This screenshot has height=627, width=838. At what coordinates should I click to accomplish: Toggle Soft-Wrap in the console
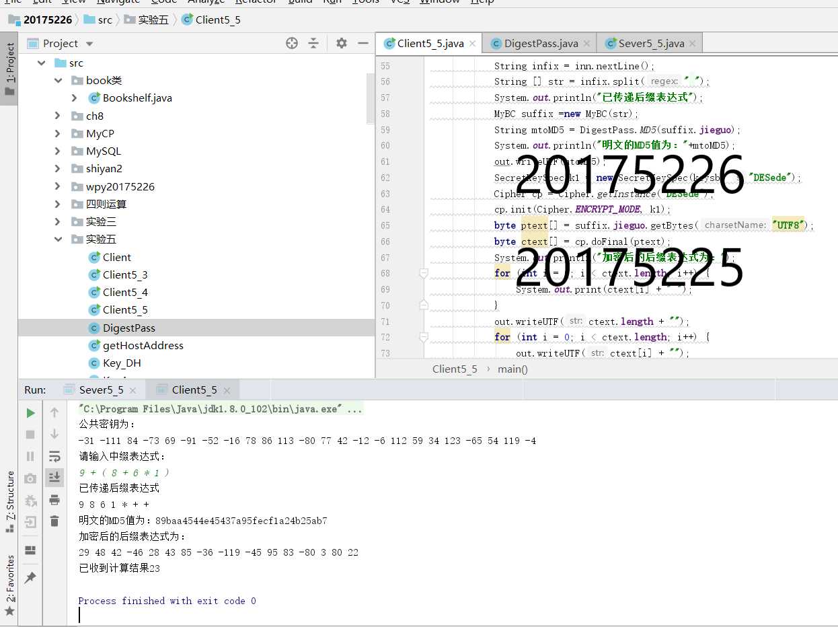54,456
